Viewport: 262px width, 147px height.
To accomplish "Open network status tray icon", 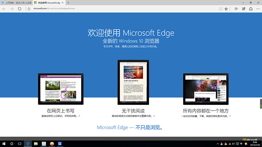I will coord(229,144).
